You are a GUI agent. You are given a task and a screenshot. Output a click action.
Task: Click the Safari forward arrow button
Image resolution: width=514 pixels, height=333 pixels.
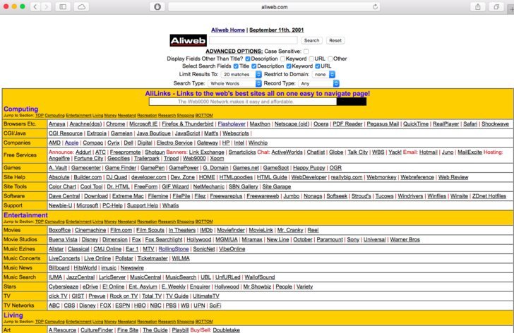point(47,6)
